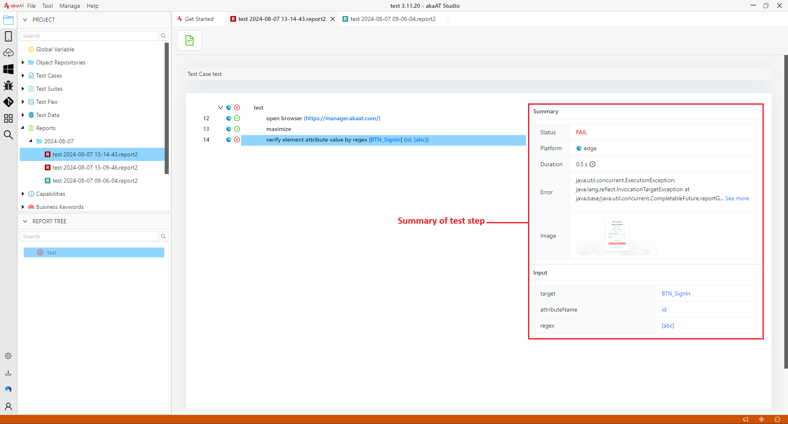
Task: Click the [abc] regex value
Action: point(668,325)
